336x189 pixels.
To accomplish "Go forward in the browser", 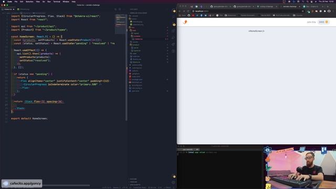I will tap(184, 11).
